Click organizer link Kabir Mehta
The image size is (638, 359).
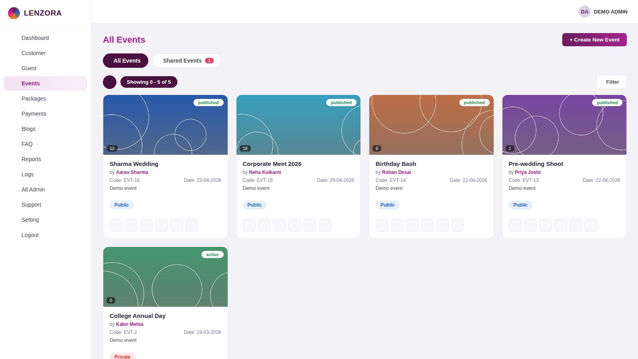tap(130, 324)
